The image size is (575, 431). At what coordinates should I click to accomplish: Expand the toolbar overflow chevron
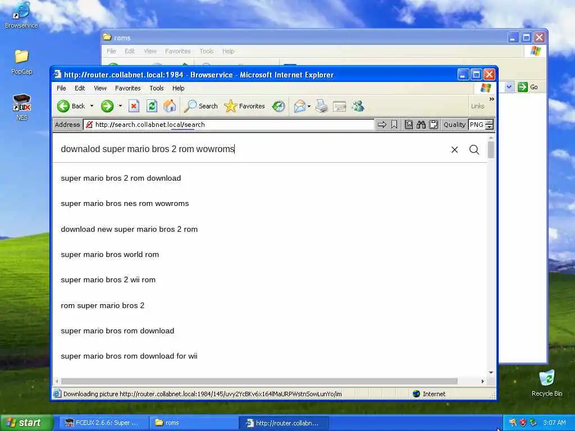491,99
